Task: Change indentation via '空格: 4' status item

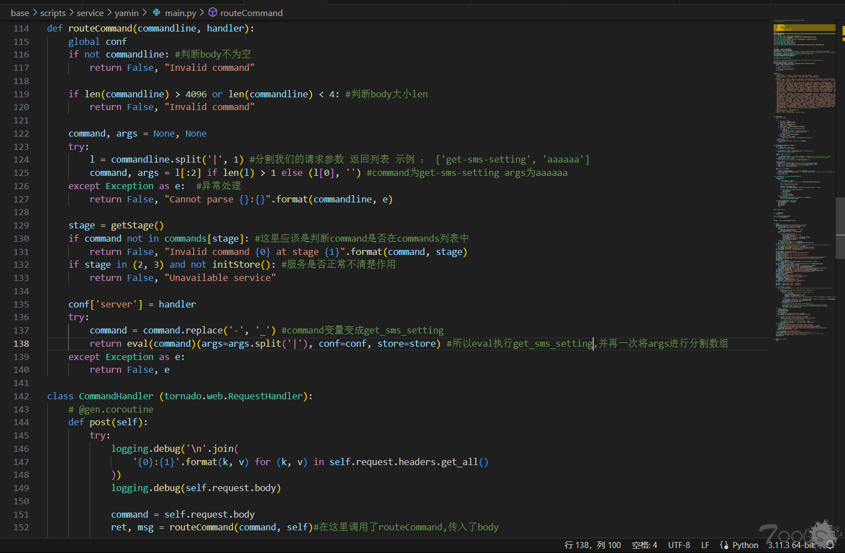Action: (644, 545)
